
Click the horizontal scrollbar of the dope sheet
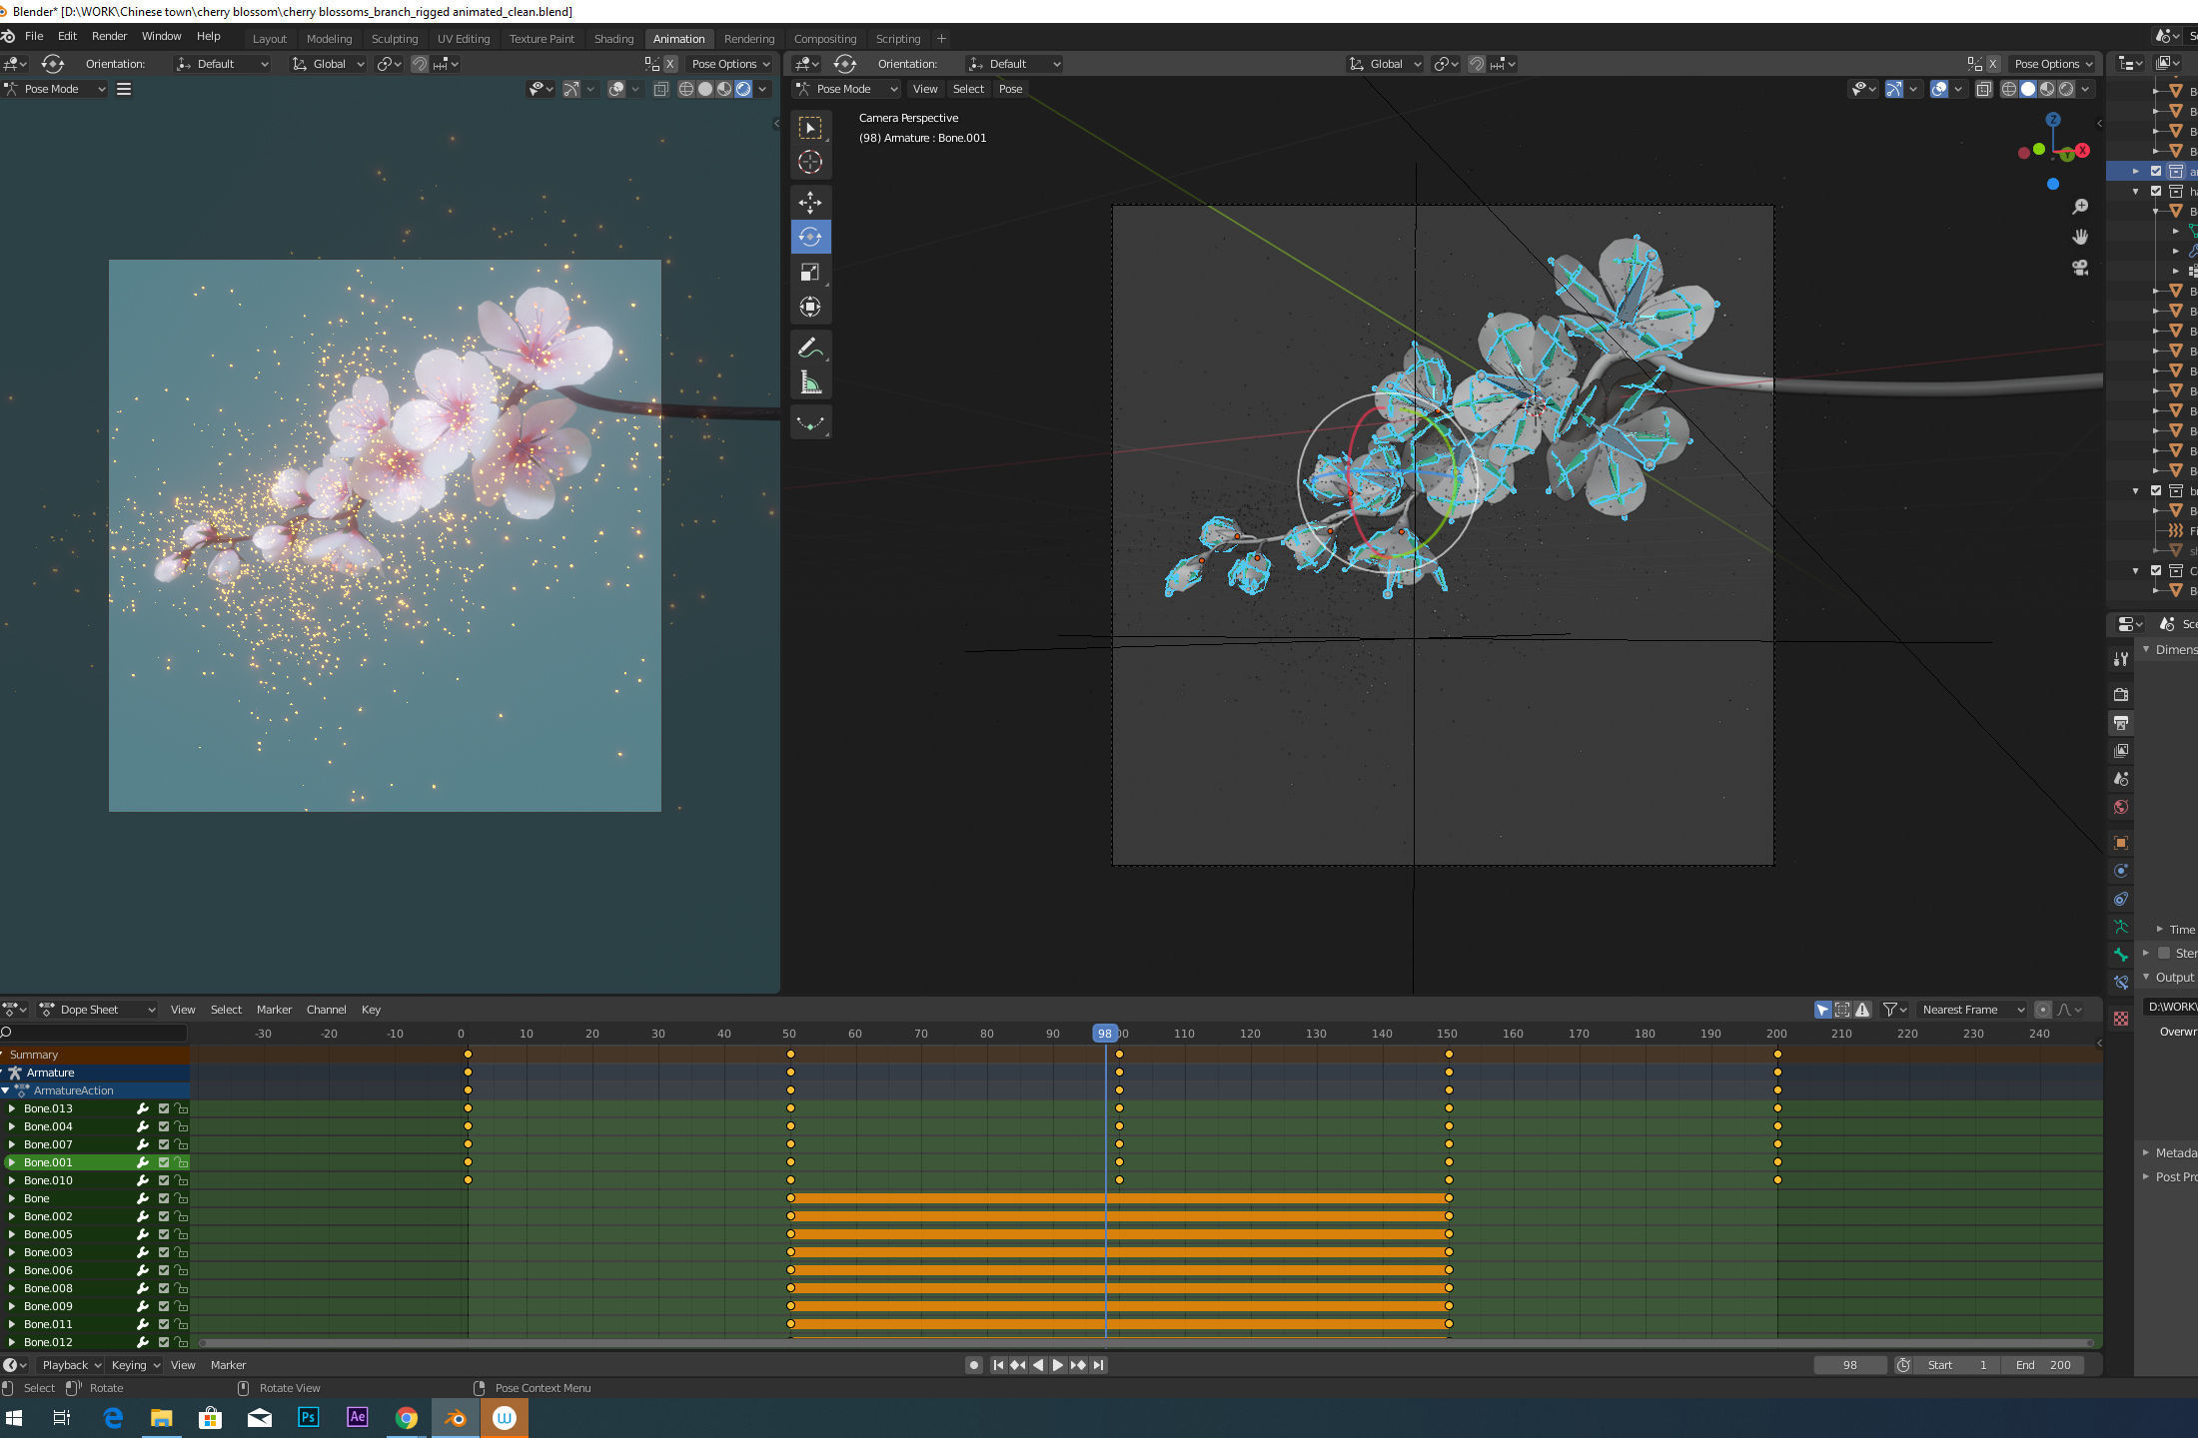(1145, 1343)
